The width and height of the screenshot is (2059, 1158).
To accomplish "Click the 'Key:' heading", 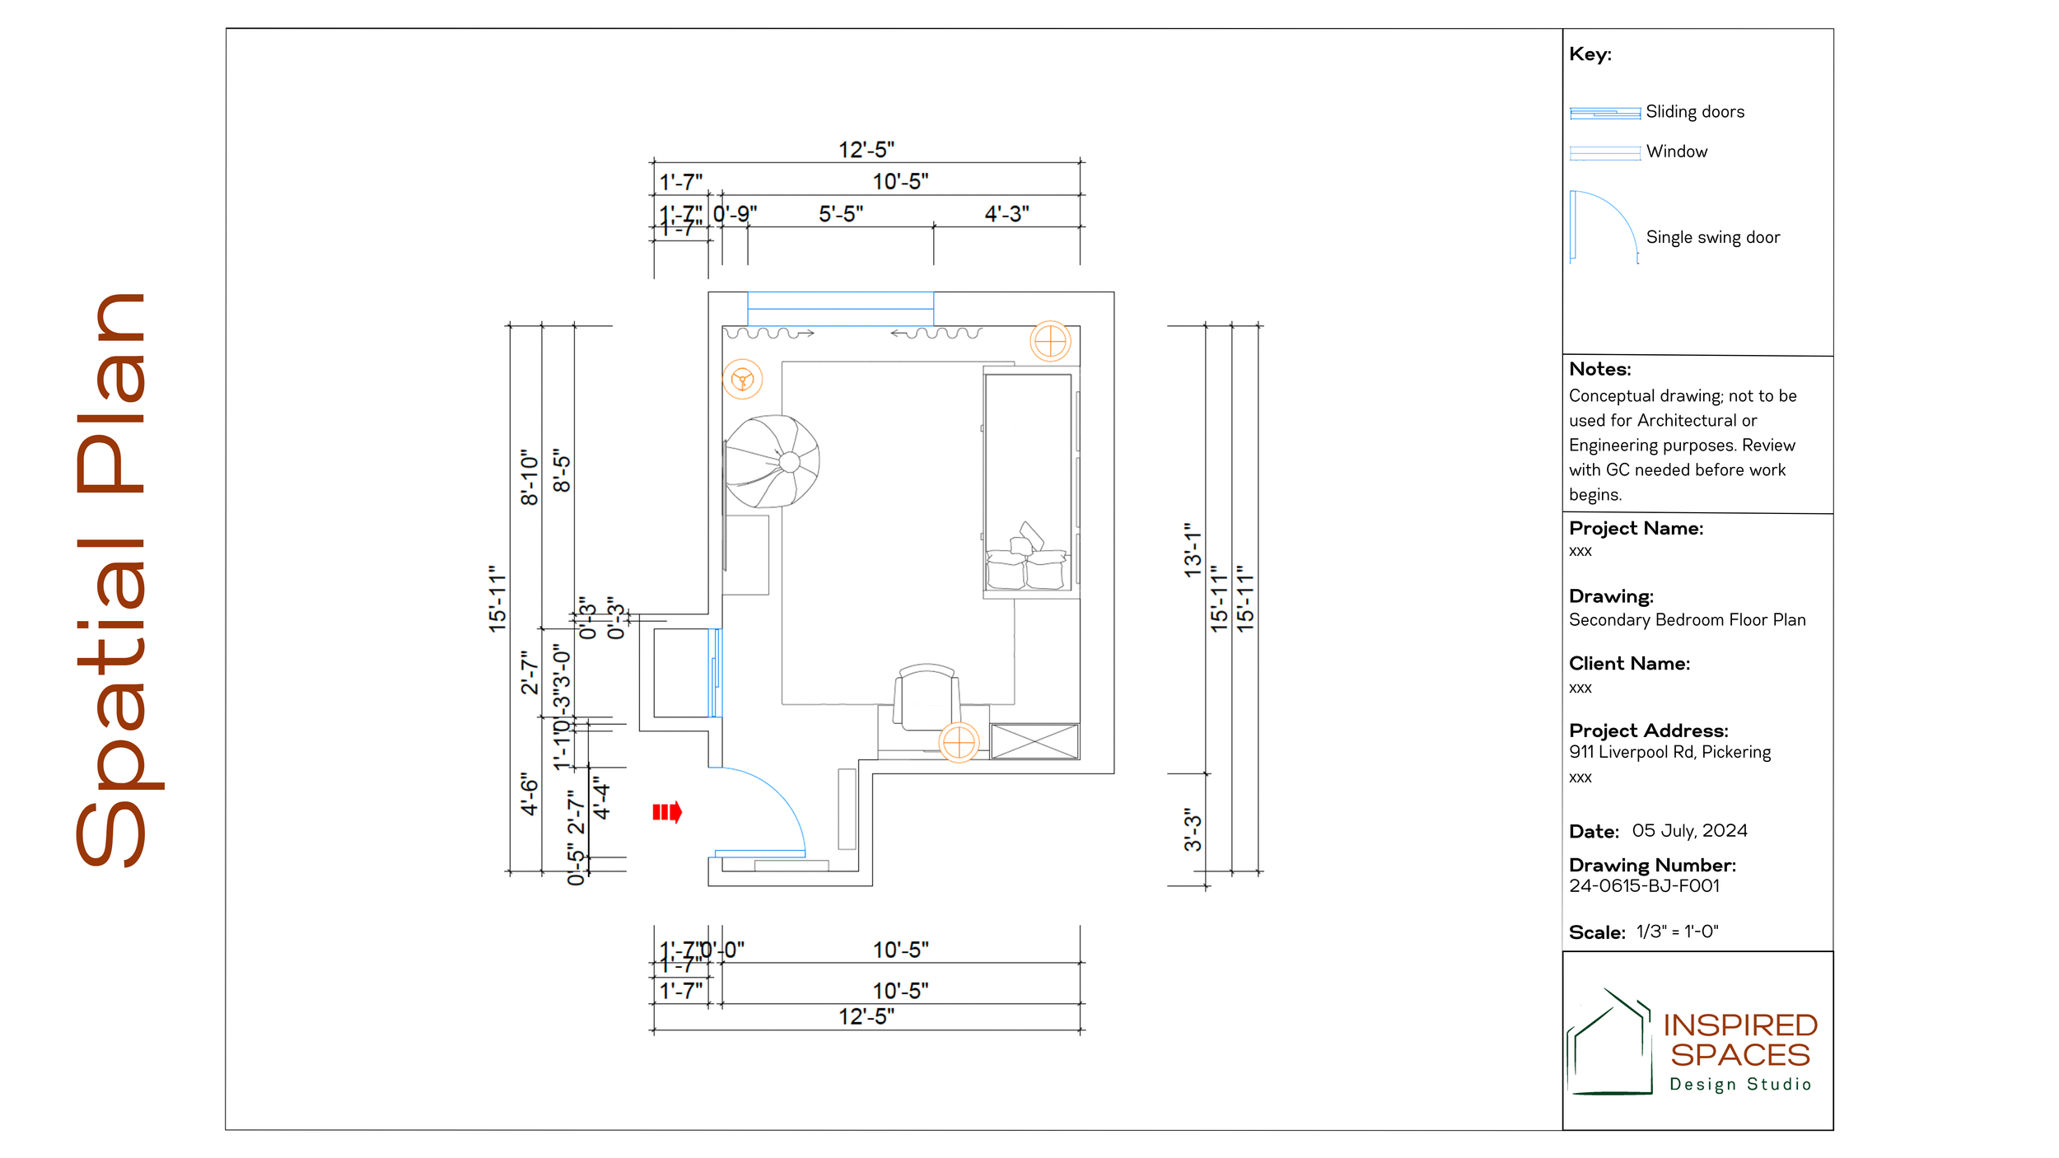I will (x=1590, y=54).
